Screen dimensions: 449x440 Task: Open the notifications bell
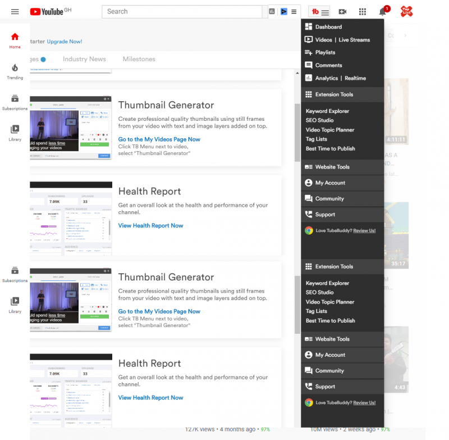pos(383,12)
